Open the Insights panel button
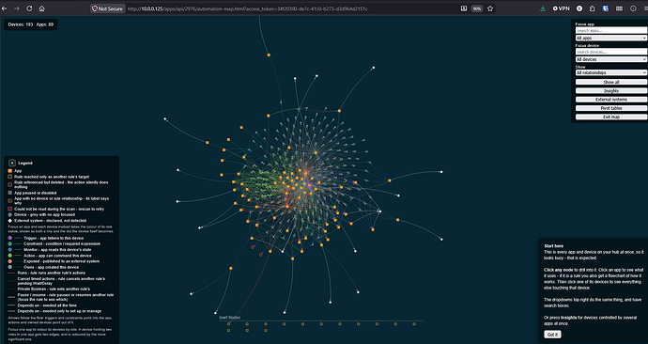The height and width of the screenshot is (344, 648). [x=611, y=90]
